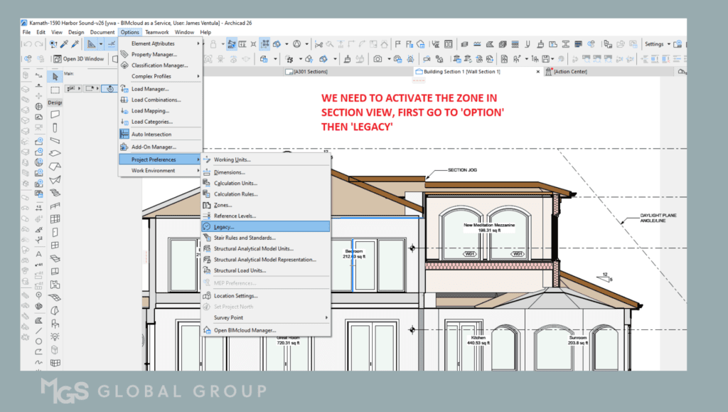728x412 pixels.
Task: Toggle Auto Intersection in Options menu
Action: 151,134
